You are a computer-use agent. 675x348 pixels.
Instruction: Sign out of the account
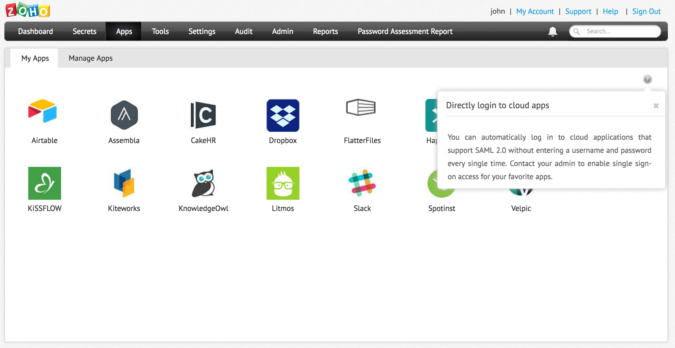point(646,11)
